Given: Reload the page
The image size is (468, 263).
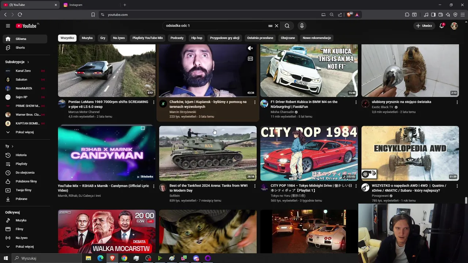Looking at the screenshot, I should (20, 15).
